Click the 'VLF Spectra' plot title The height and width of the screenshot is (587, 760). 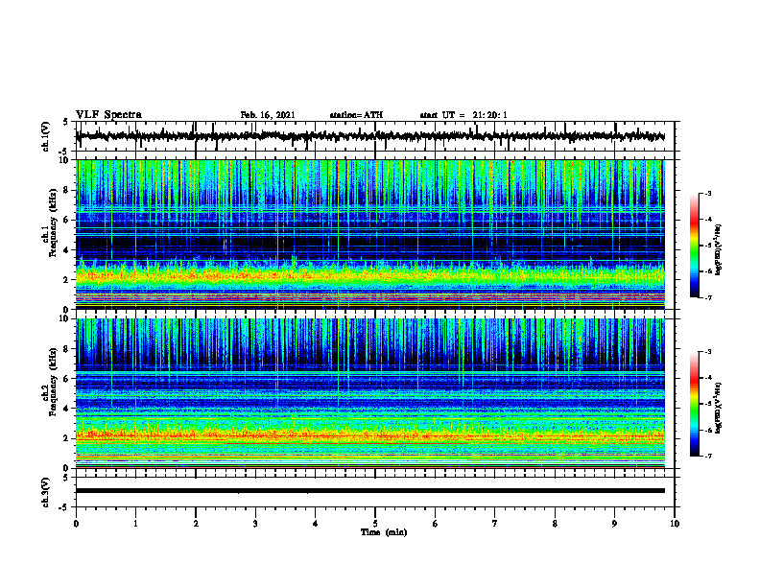point(108,115)
